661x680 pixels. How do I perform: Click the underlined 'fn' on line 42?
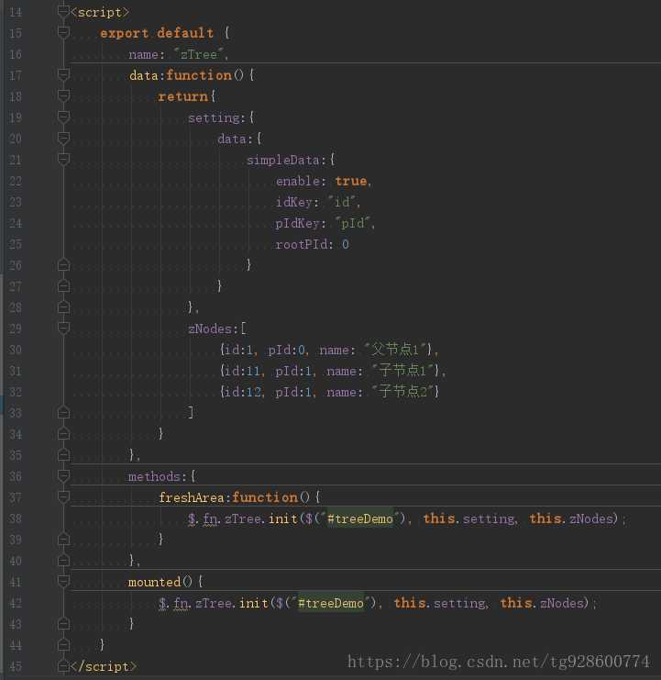[x=181, y=604]
